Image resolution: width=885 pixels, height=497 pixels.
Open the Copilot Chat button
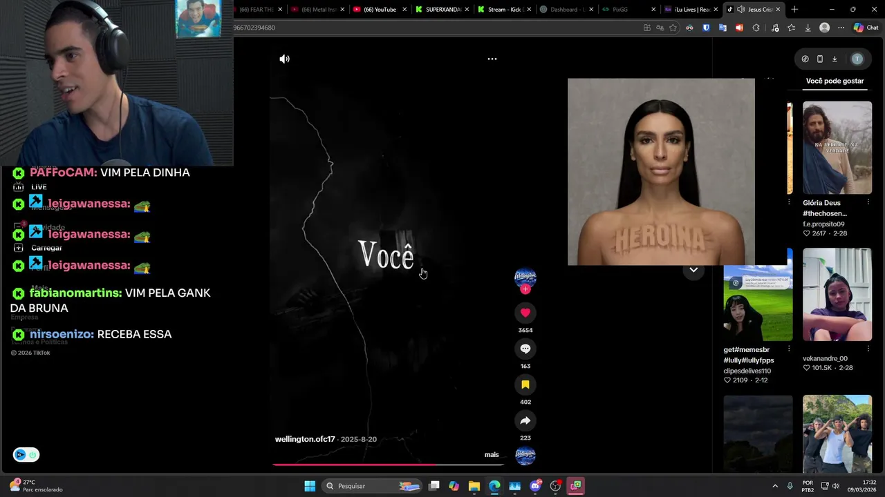tap(866, 28)
